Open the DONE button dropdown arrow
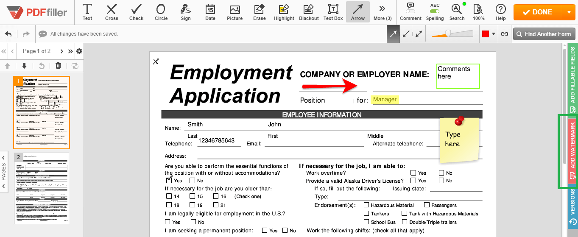578x237 pixels. [568, 12]
